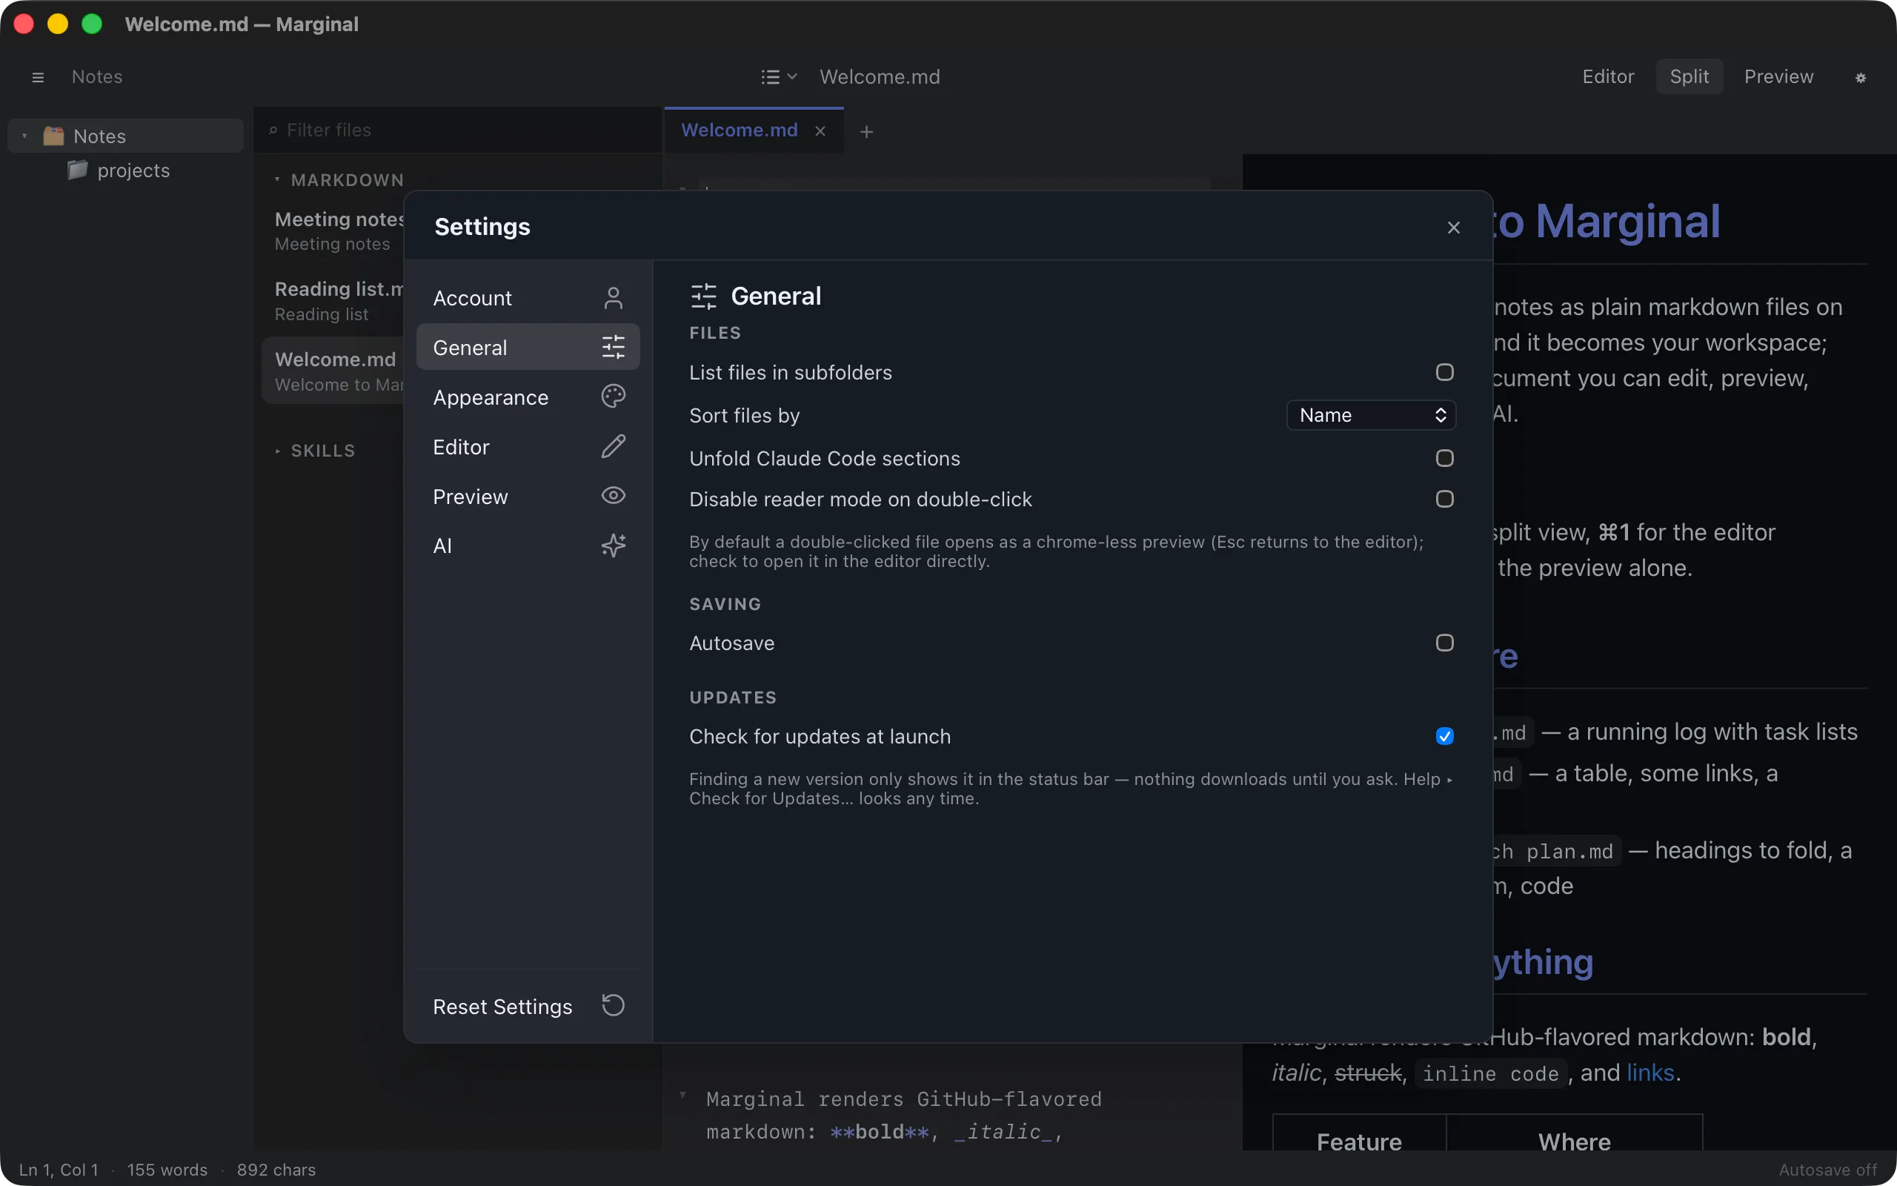Collapse the Notes folder tree arrow
This screenshot has height=1186, width=1897.
[24, 136]
